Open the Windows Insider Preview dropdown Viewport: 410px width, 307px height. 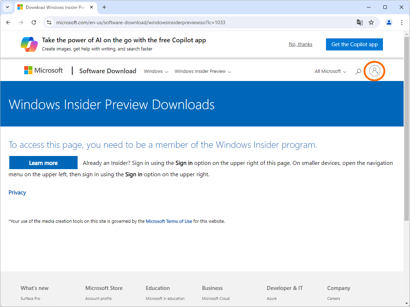point(203,71)
